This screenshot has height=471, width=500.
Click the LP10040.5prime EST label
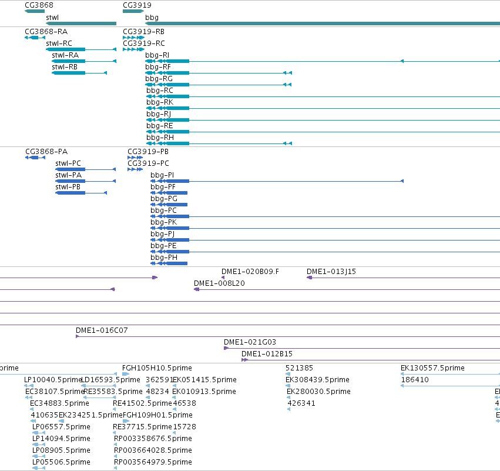(53, 380)
